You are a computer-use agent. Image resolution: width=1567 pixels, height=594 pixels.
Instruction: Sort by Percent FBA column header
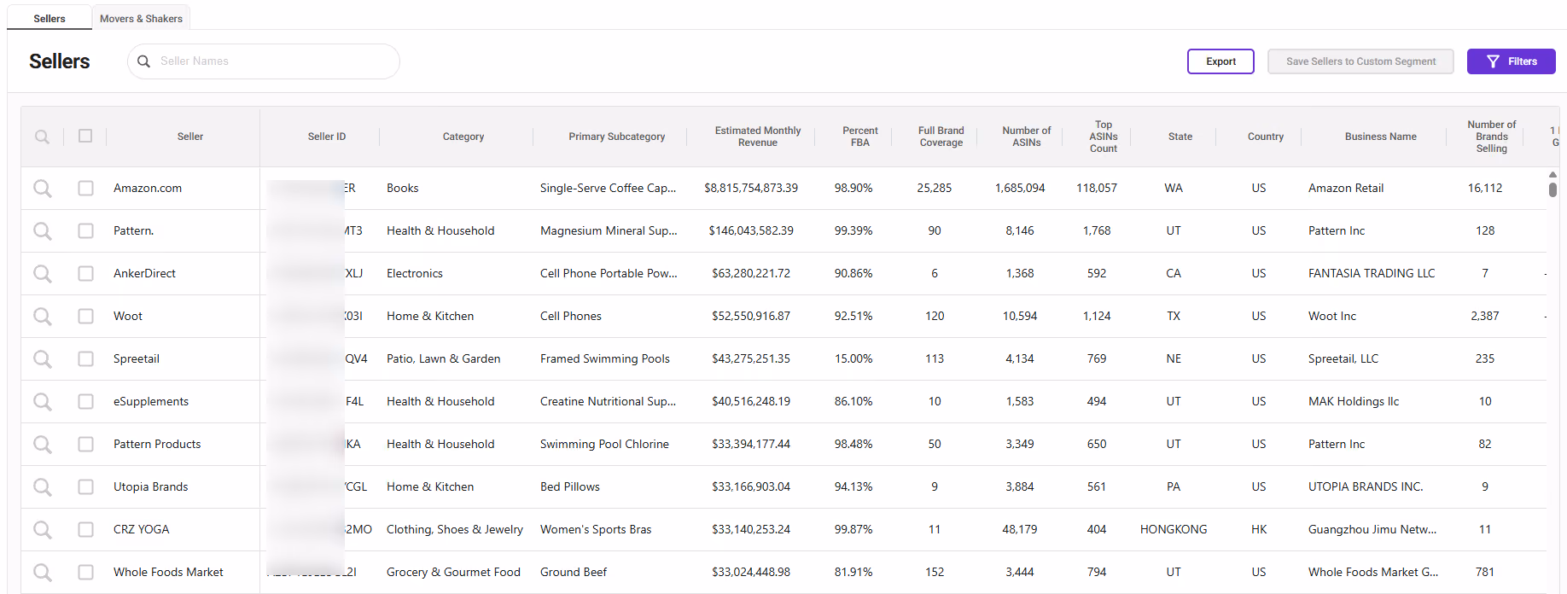pos(860,137)
